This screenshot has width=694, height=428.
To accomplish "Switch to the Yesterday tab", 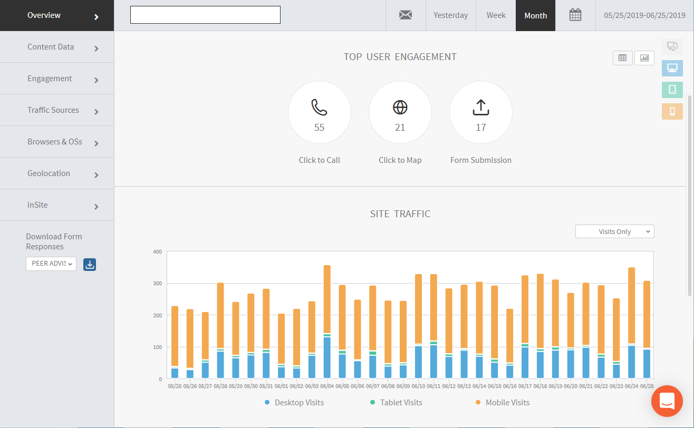I will point(450,15).
